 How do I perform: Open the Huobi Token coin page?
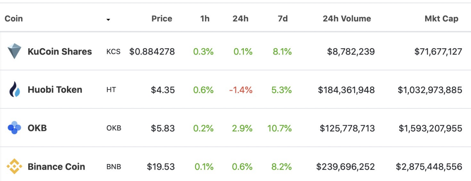point(55,90)
